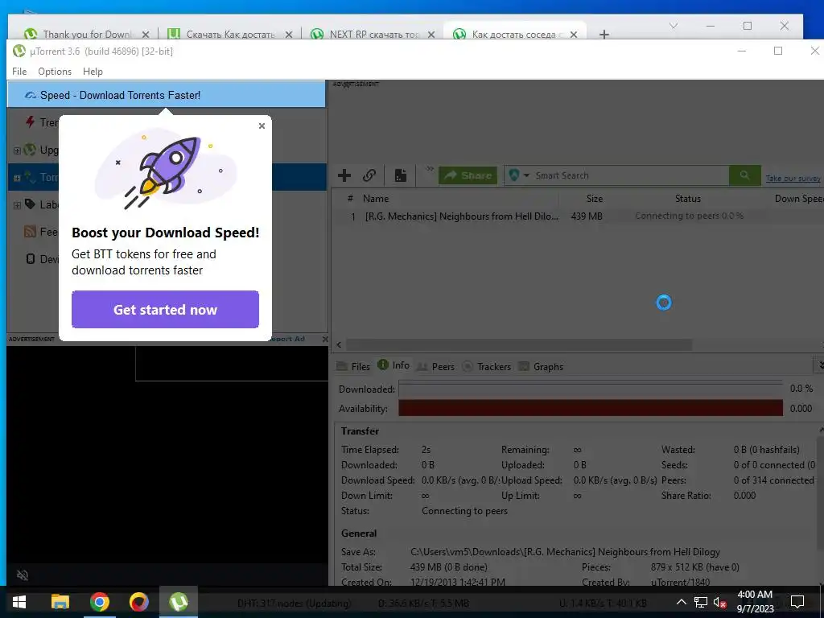Switch to the Files tab
This screenshot has height=618, width=824.
pyautogui.click(x=354, y=366)
